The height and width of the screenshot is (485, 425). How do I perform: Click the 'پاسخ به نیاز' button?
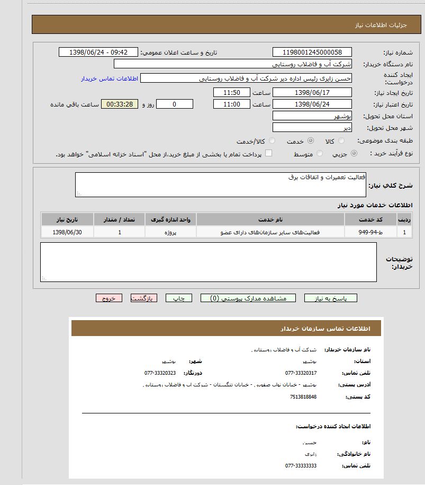coord(330,298)
